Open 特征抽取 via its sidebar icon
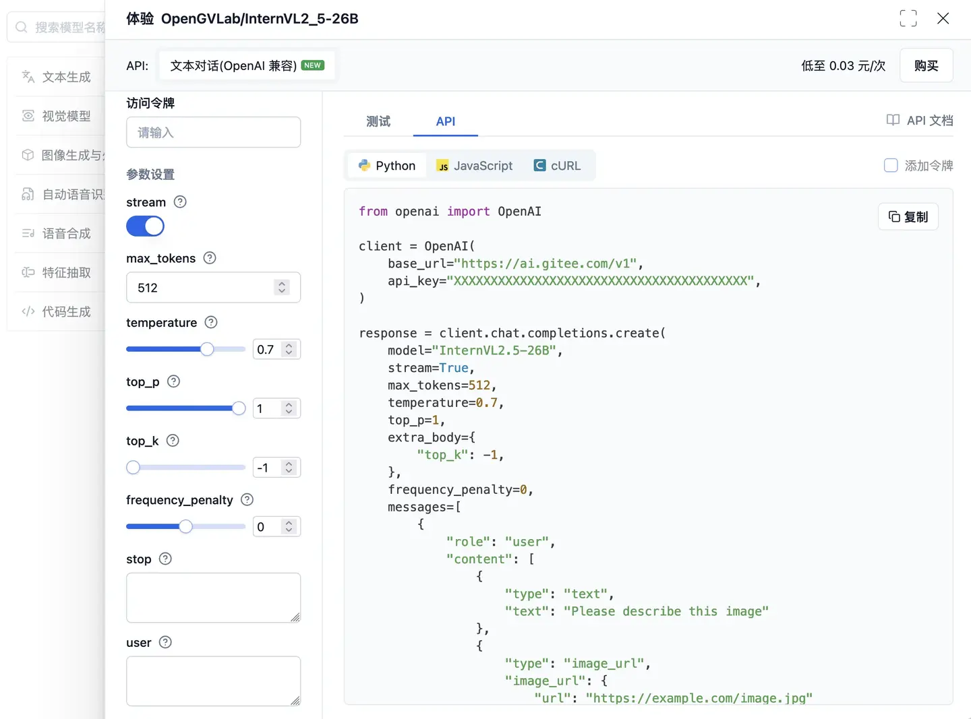The image size is (971, 719). [28, 272]
